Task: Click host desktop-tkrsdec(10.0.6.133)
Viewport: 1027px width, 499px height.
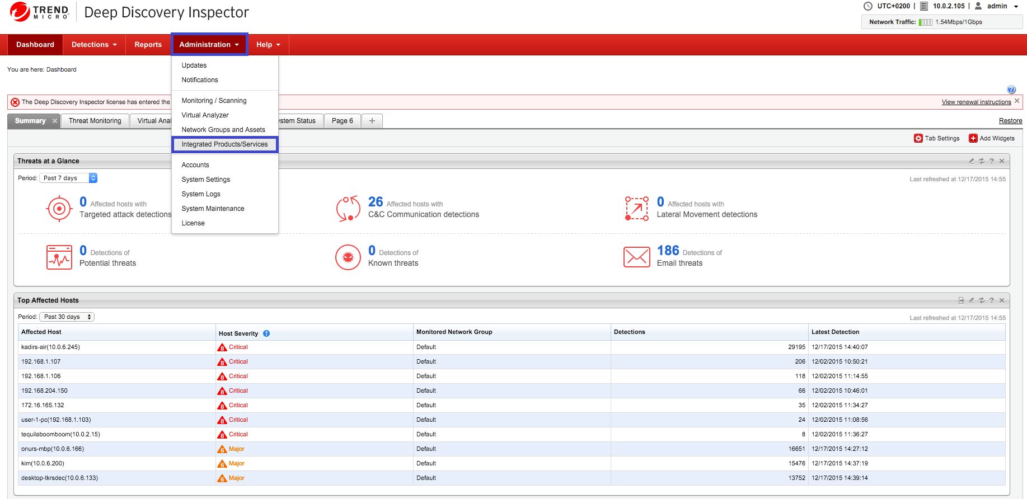Action: click(x=59, y=478)
